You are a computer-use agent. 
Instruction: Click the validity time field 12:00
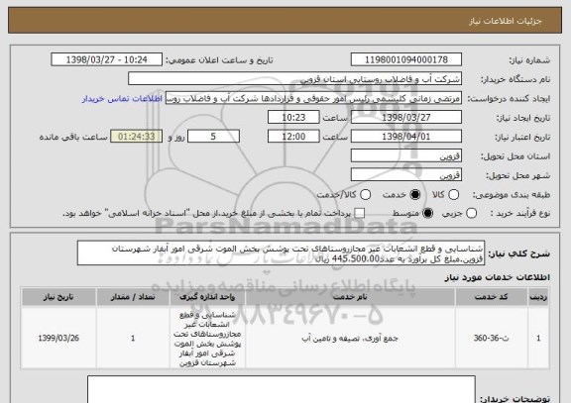(x=293, y=137)
